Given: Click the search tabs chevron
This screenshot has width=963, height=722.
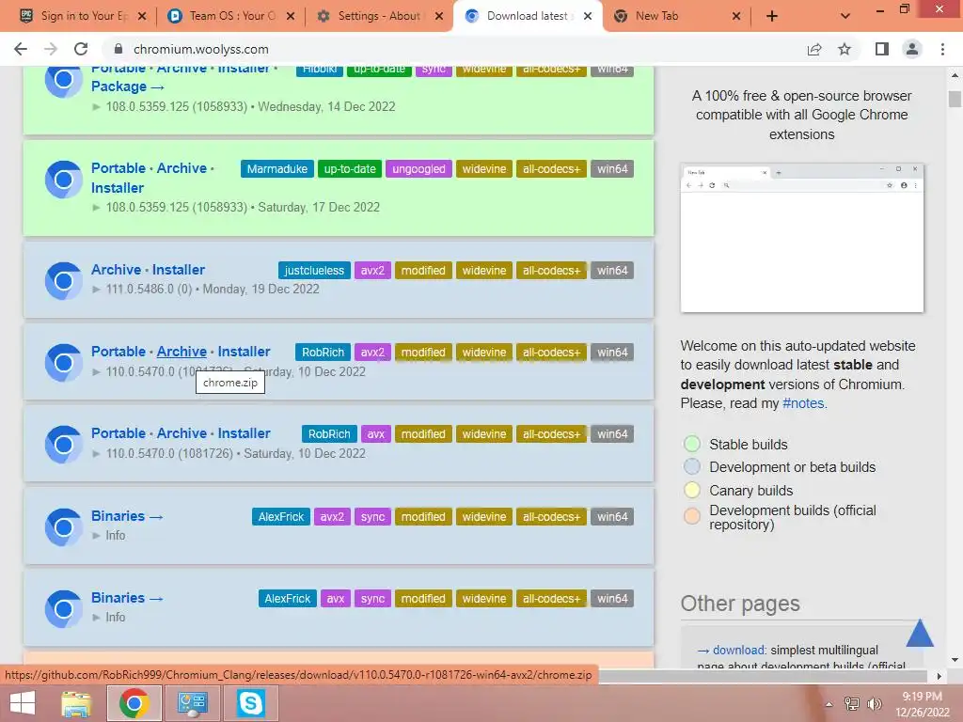Looking at the screenshot, I should pyautogui.click(x=845, y=16).
